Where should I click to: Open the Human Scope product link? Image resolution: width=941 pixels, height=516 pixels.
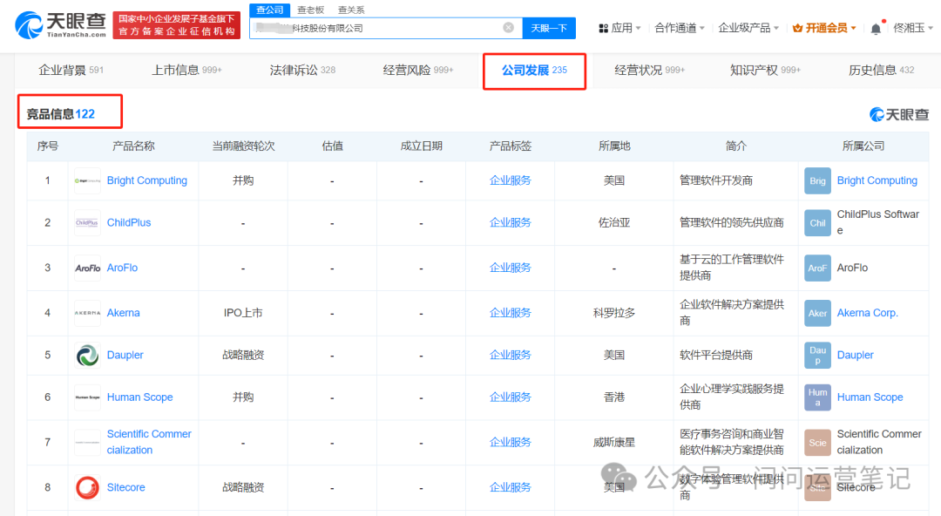139,397
